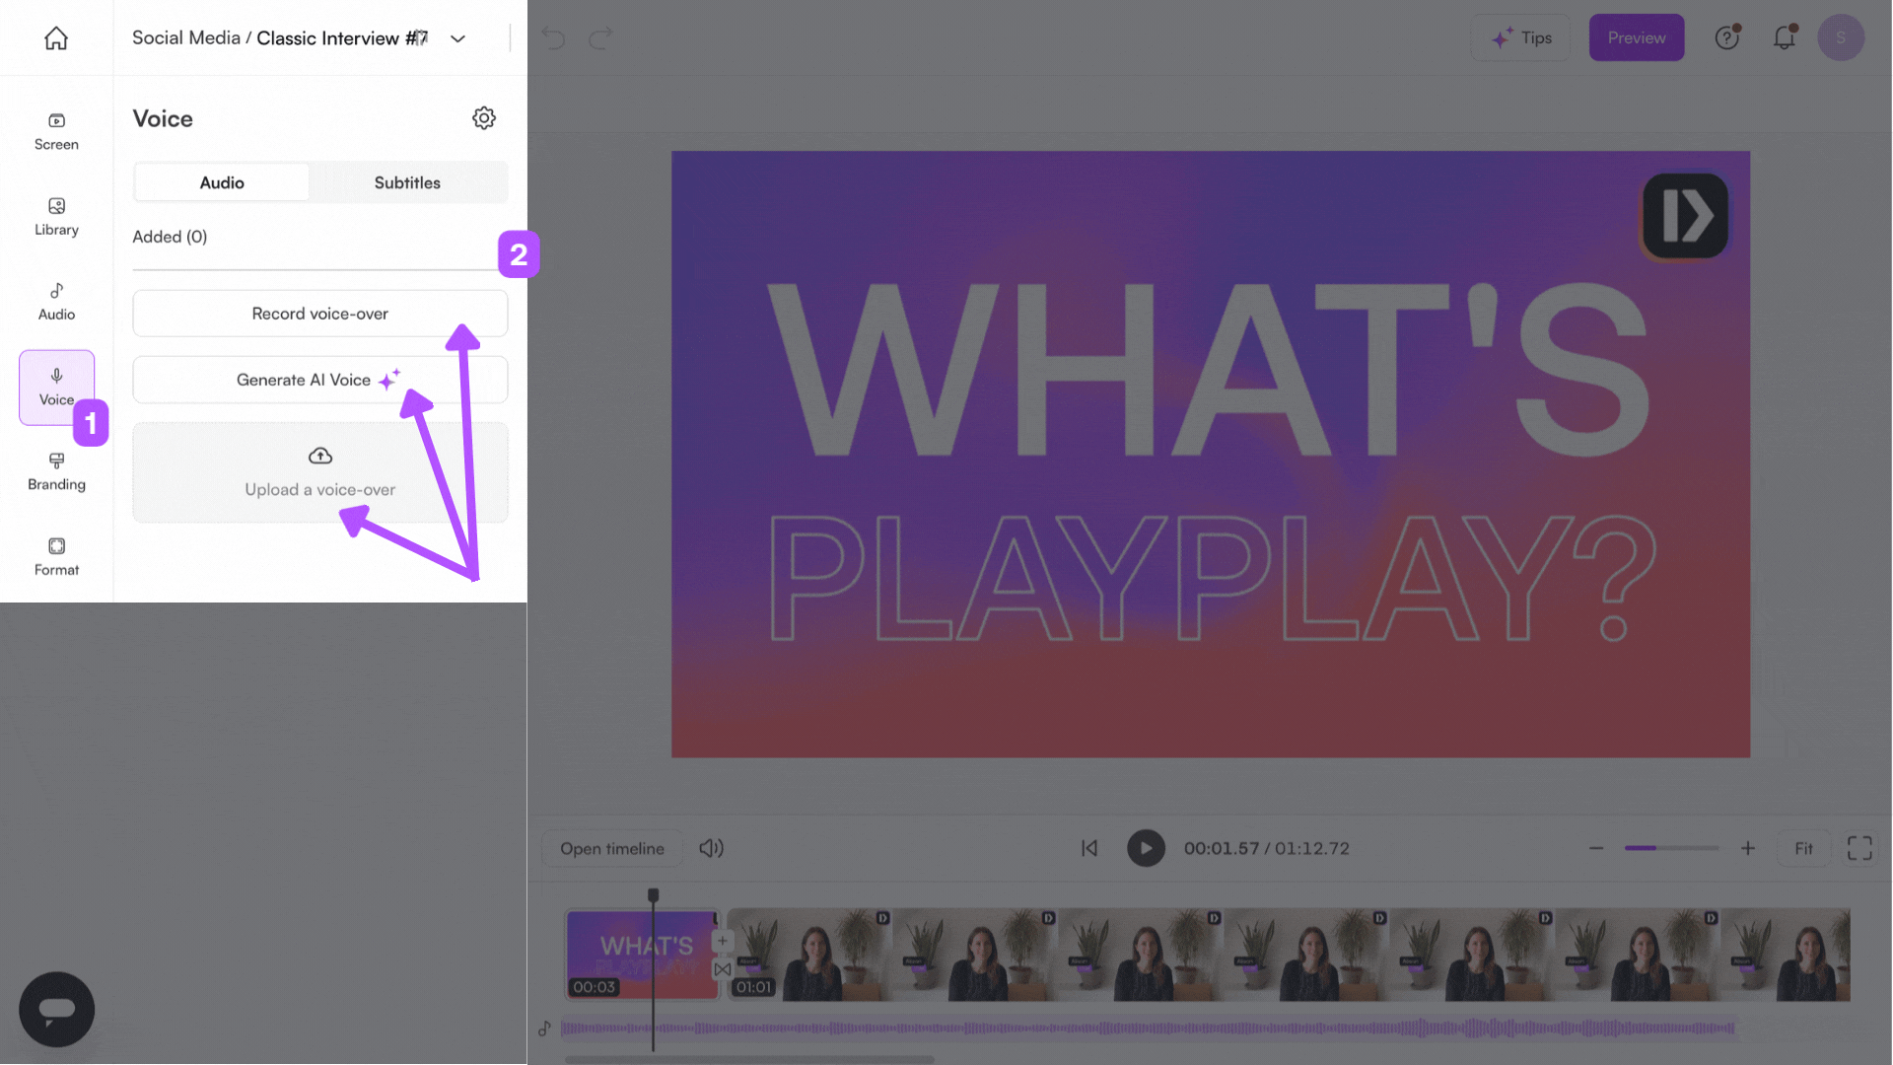1893x1065 pixels.
Task: Click the music note track icon
Action: pyautogui.click(x=544, y=1029)
